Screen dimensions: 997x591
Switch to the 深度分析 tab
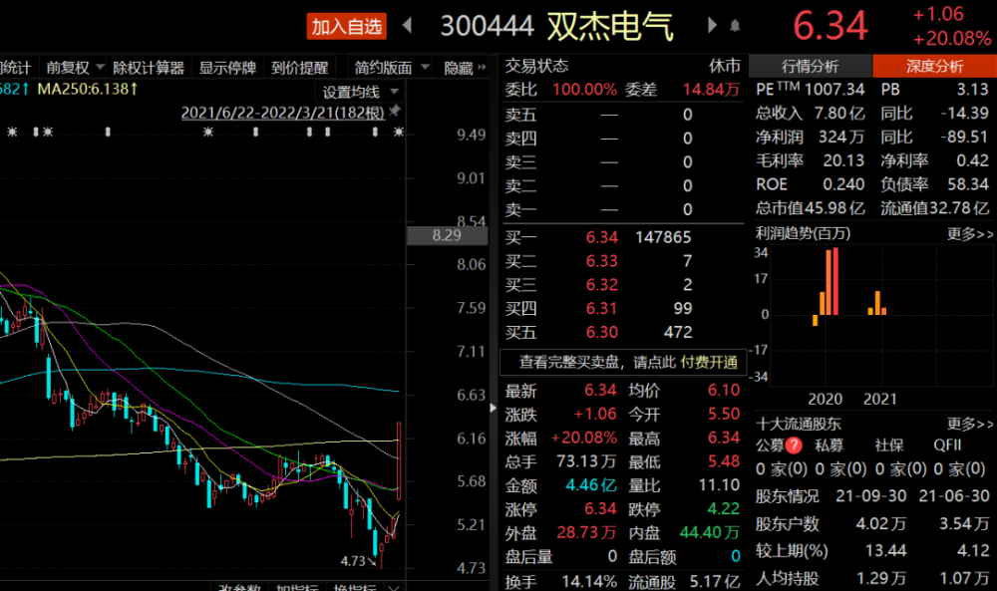coord(935,66)
